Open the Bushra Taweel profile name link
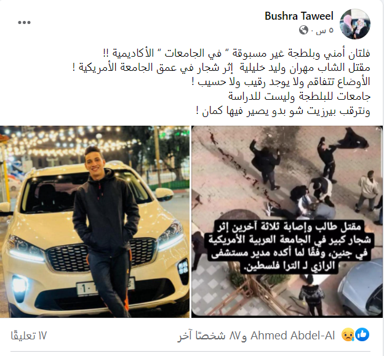Viewport: 384px width, 356px height. click(x=299, y=16)
